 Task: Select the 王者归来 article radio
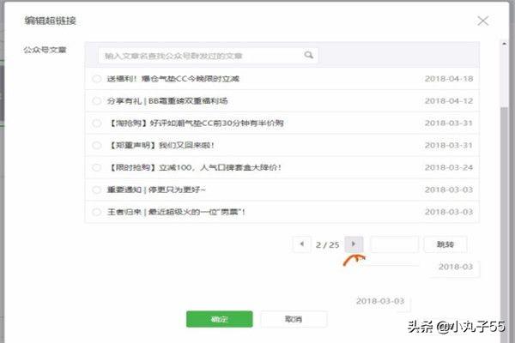pyautogui.click(x=96, y=212)
